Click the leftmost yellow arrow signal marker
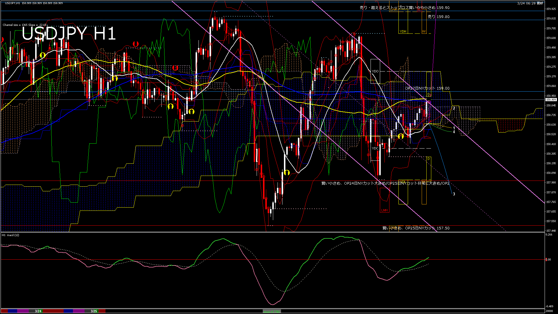Viewport: 558px width, 314px height. 43,55
